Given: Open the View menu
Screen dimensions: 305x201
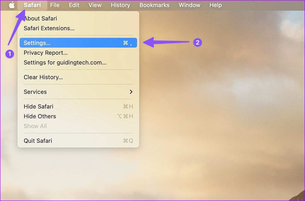Looking at the screenshot, I should (95, 5).
